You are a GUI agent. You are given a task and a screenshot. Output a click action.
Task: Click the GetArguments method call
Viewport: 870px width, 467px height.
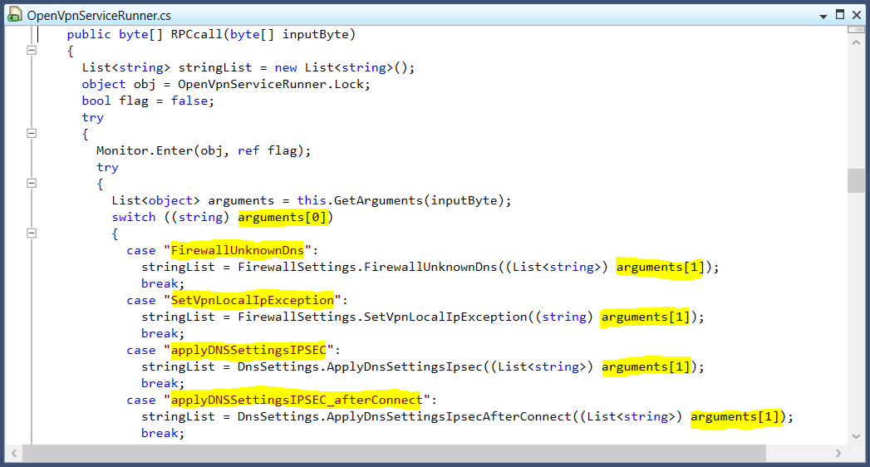pyautogui.click(x=378, y=201)
